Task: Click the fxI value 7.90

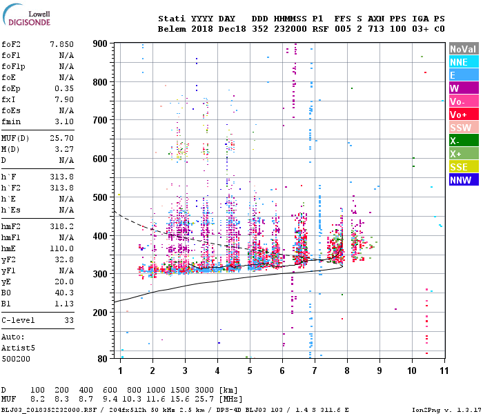Action: (64, 99)
